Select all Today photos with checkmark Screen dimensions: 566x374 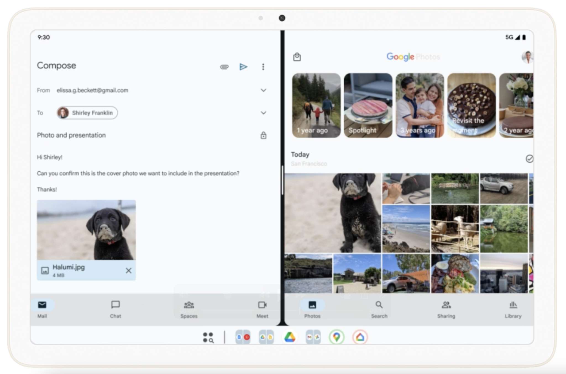click(529, 159)
